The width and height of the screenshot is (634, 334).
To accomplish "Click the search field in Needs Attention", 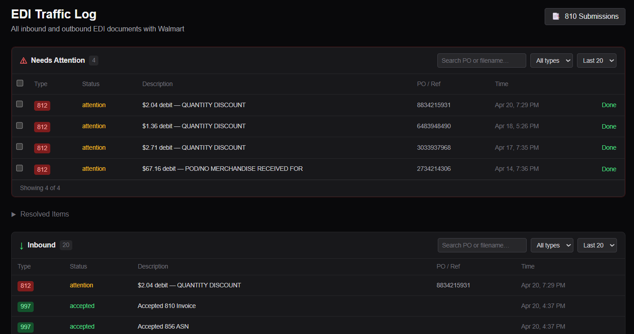I will [x=481, y=60].
